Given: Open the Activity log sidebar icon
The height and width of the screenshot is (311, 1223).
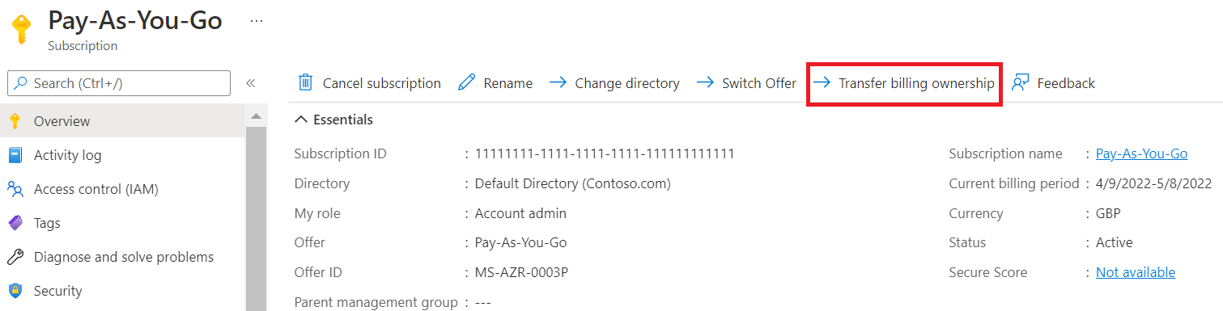Looking at the screenshot, I should (15, 155).
